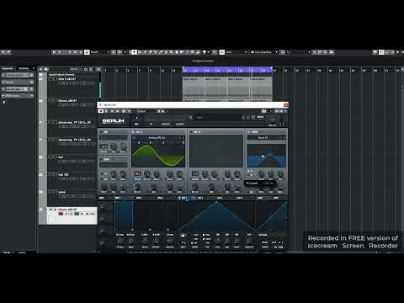Select the ENV 1 modulation tab

(118, 198)
